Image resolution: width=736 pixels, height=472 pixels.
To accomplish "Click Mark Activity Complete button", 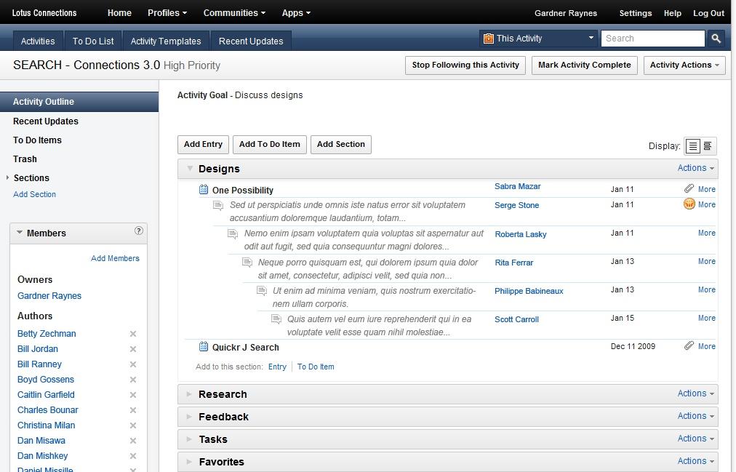I will pyautogui.click(x=585, y=65).
